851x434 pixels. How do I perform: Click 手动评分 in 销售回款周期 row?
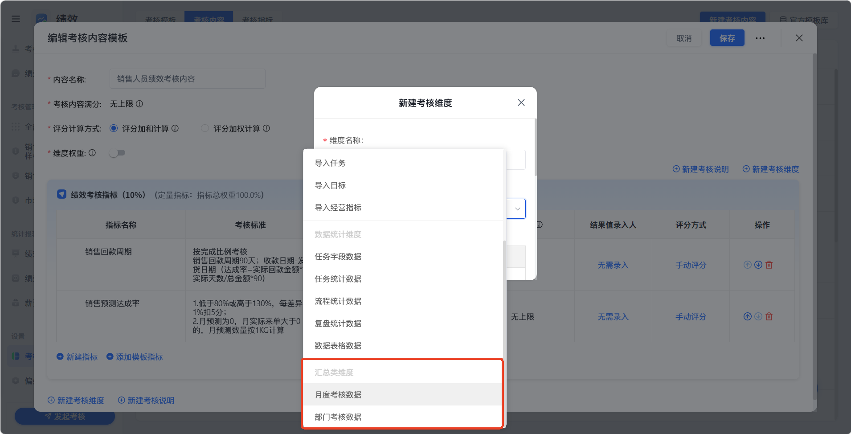691,265
